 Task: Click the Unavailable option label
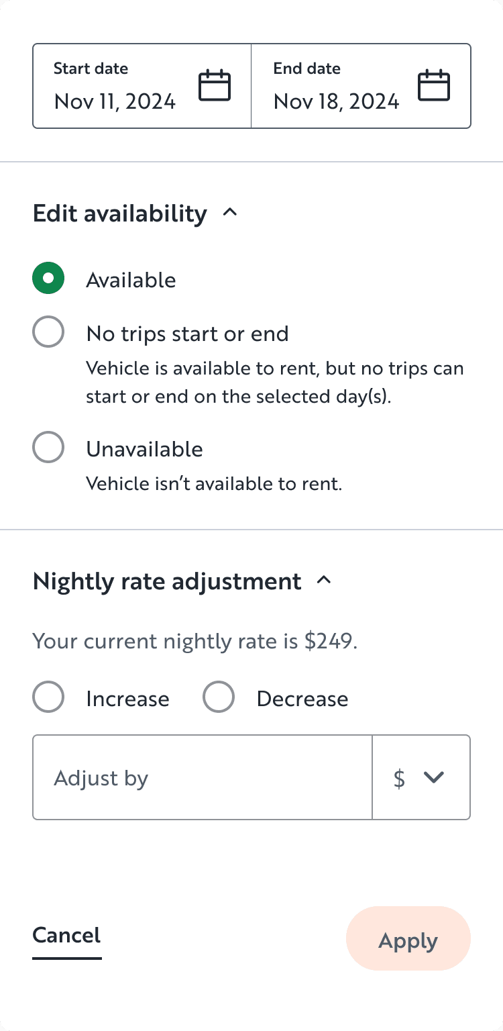click(144, 448)
